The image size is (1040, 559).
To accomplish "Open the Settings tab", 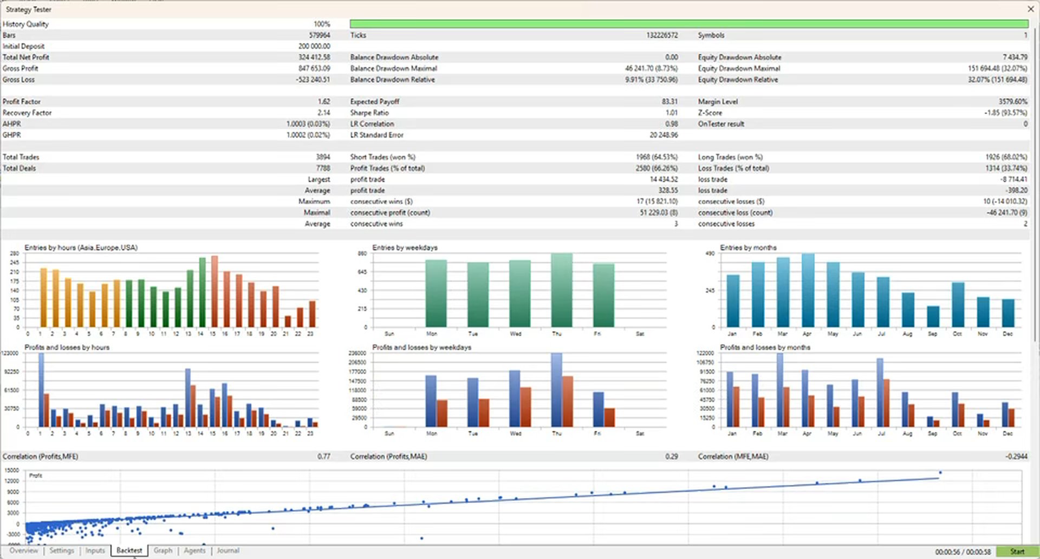I will coord(62,550).
